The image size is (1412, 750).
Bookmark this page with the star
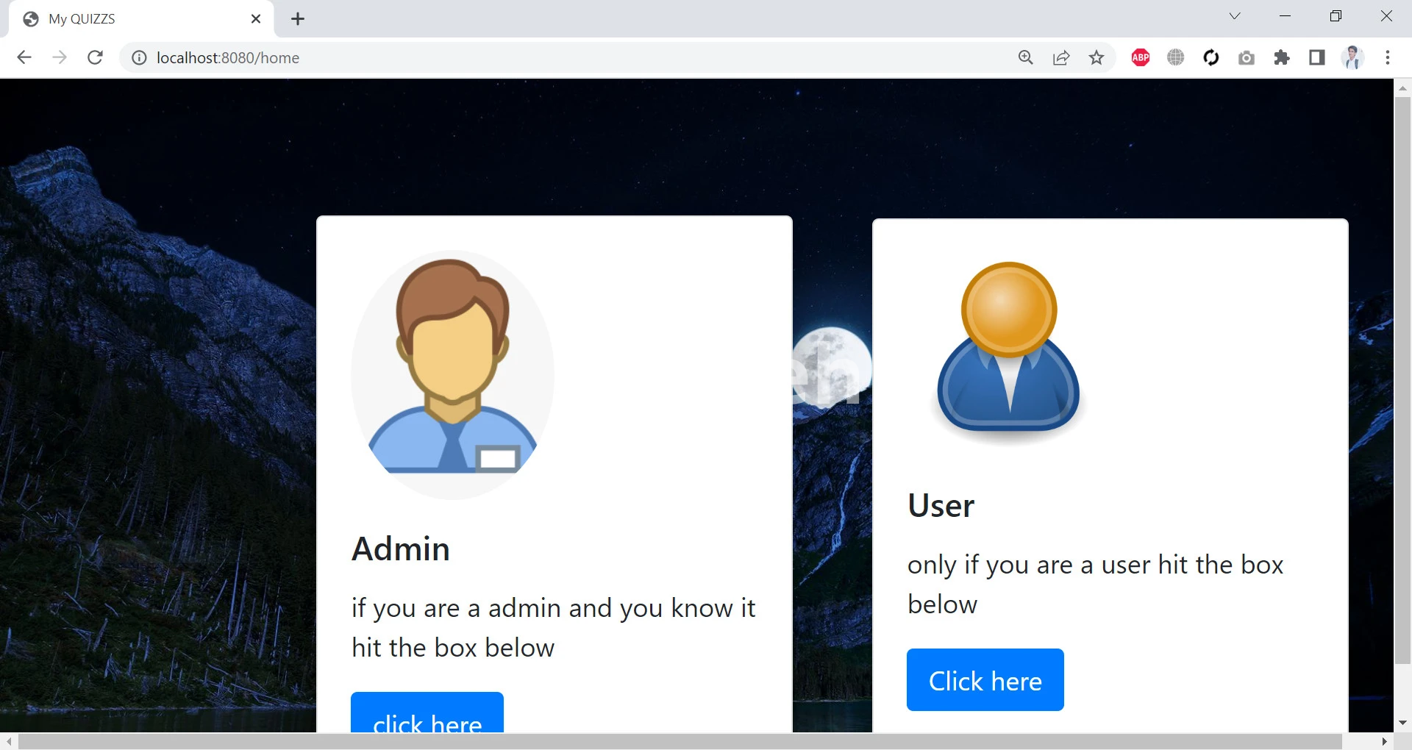[x=1097, y=57]
